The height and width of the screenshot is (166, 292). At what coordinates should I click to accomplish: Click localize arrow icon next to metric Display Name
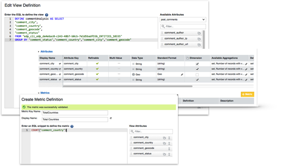111,118
